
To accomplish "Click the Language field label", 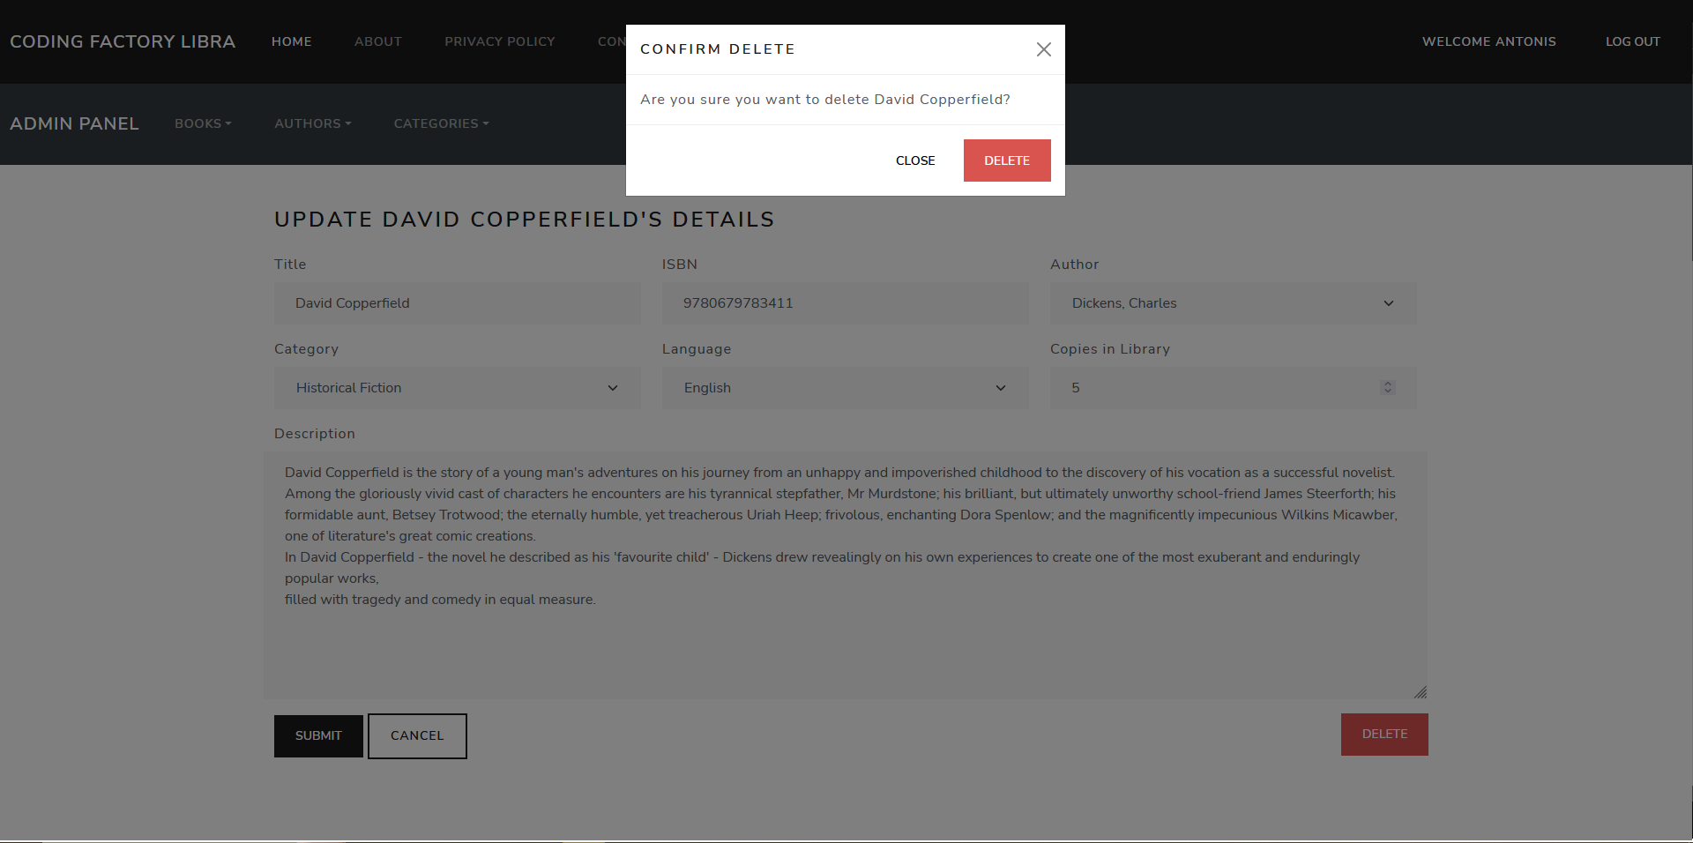I will click(697, 349).
